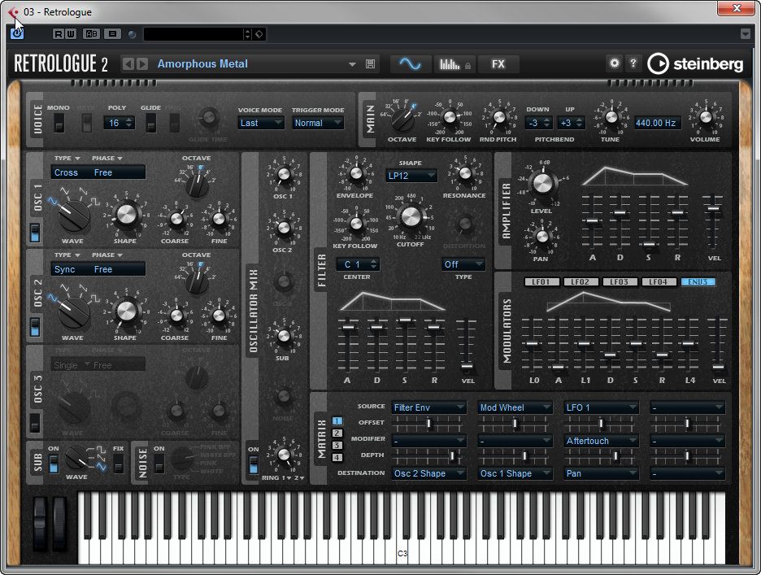Enable OSC 3 with its switch
This screenshot has height=575, width=761.
(35, 423)
